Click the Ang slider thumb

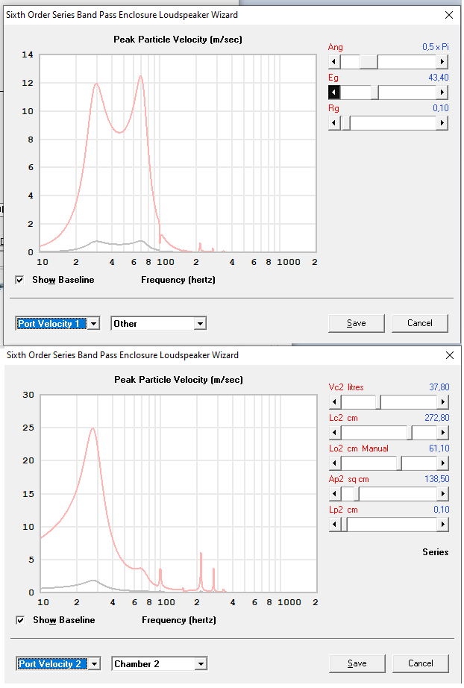(x=369, y=62)
